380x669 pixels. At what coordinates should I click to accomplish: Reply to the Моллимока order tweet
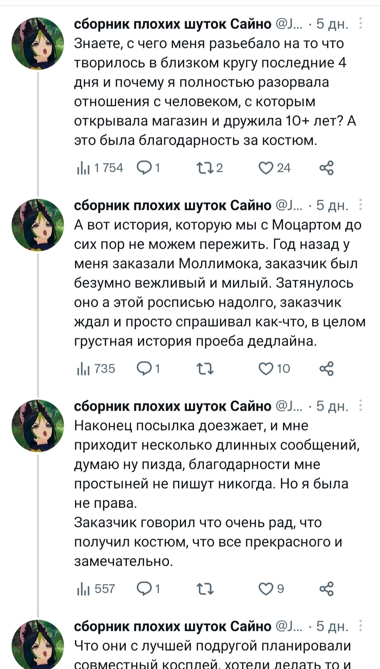pyautogui.click(x=144, y=369)
